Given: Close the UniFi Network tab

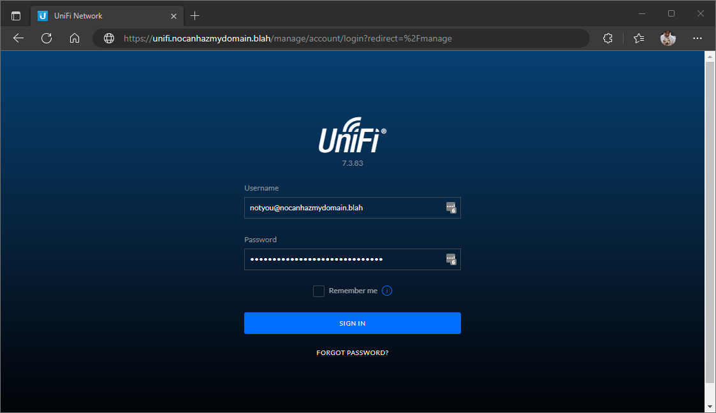Looking at the screenshot, I should [x=173, y=15].
